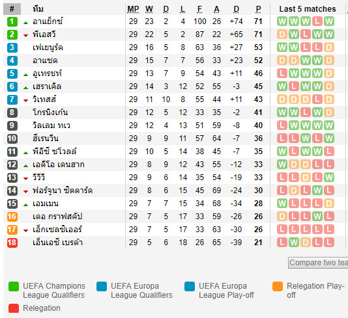Click the # rank column header
The image size is (348, 318).
[x=12, y=9]
